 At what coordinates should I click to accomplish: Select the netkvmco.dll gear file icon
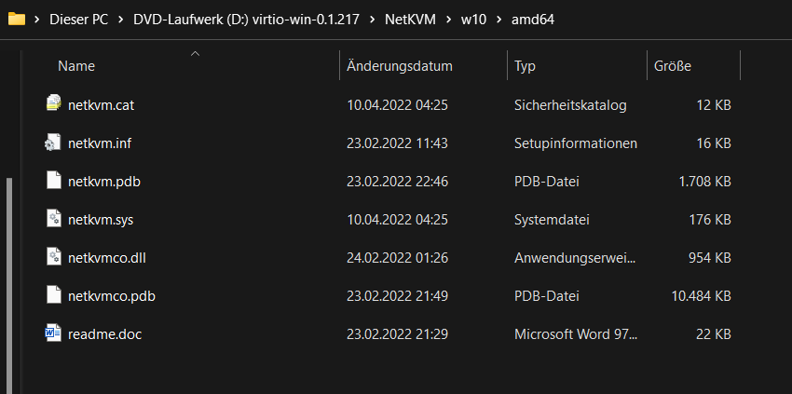53,256
